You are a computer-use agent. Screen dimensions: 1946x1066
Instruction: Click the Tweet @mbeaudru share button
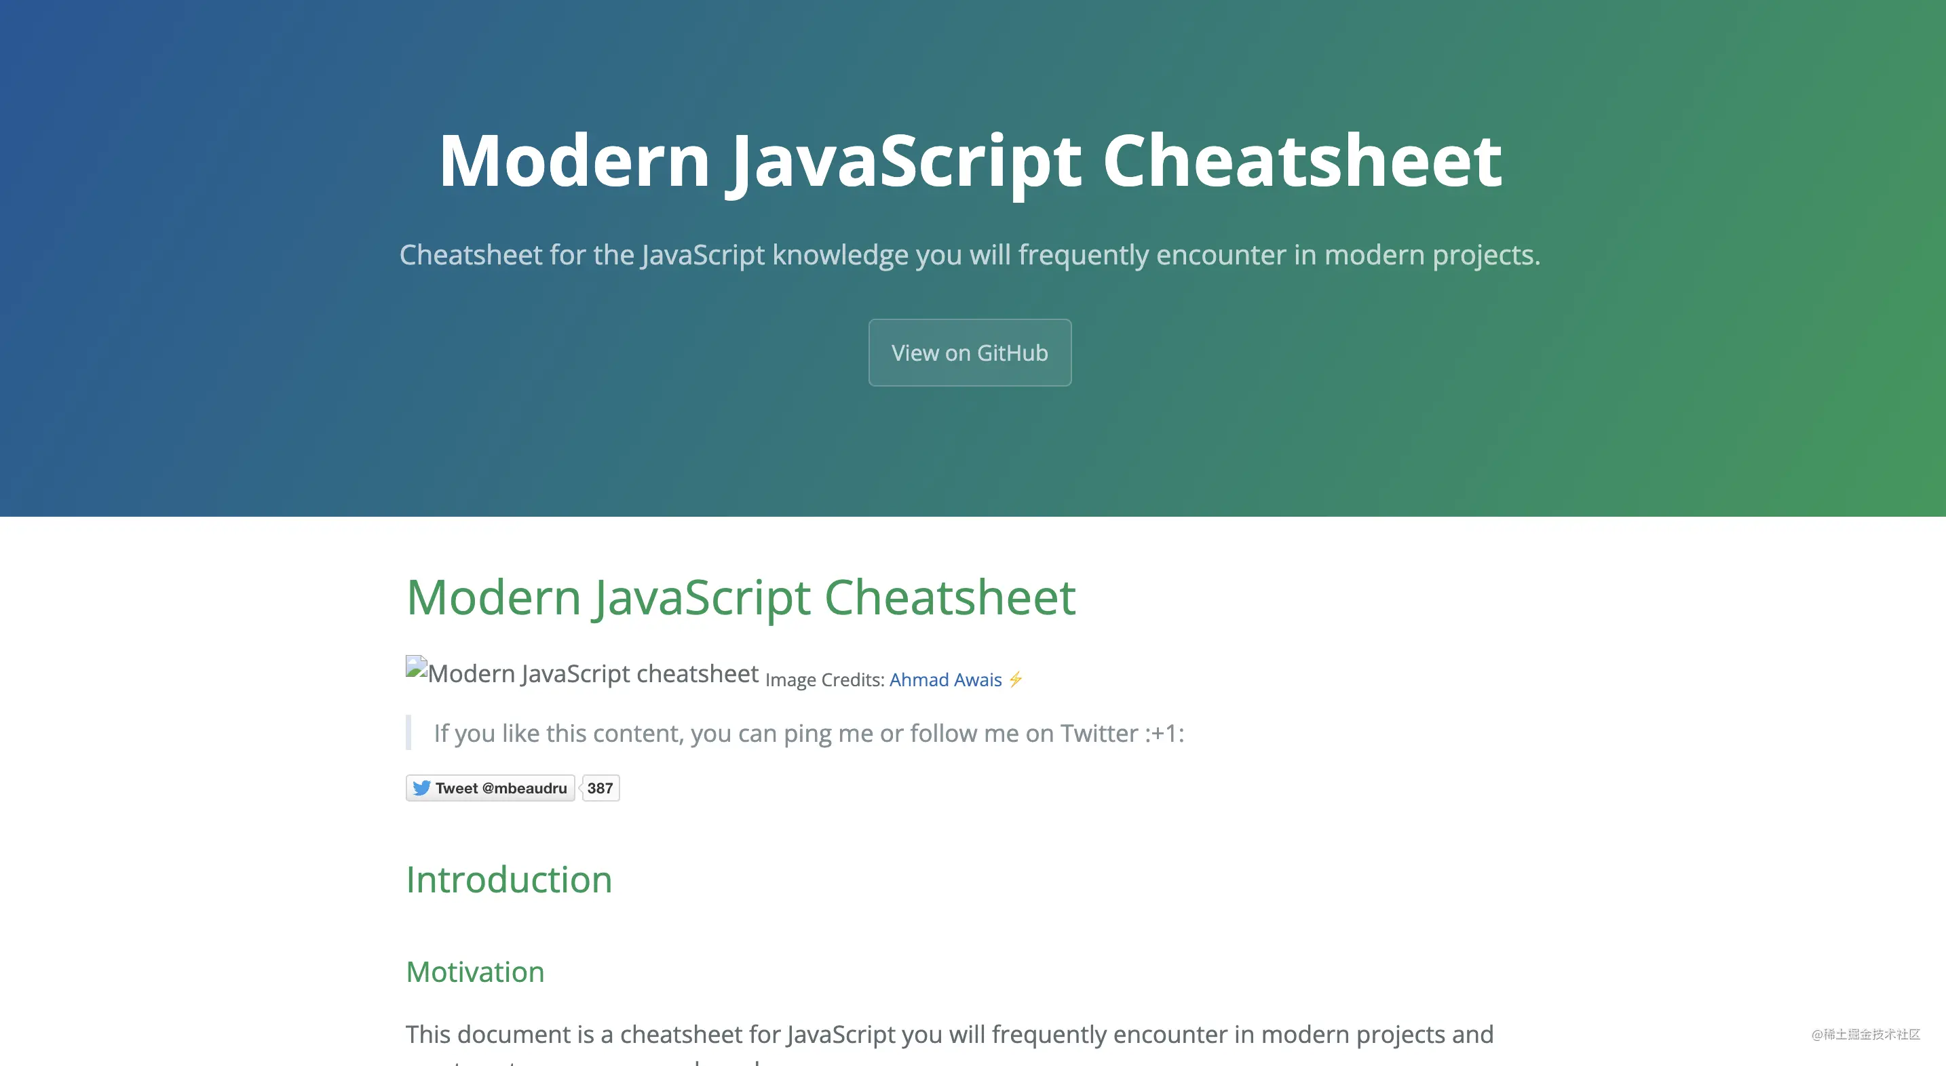pyautogui.click(x=489, y=788)
